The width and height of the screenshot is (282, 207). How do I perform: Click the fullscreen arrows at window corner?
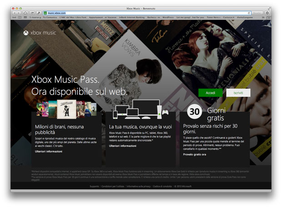pos(269,9)
